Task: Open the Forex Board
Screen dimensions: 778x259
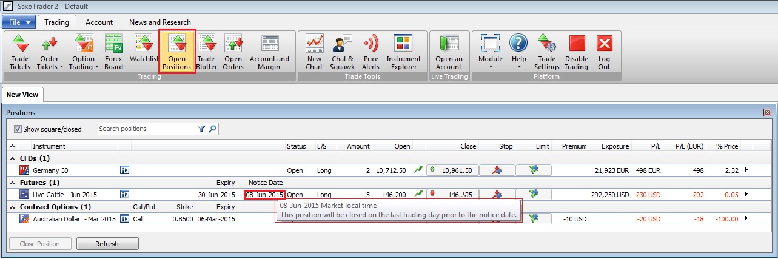Action: click(x=113, y=52)
